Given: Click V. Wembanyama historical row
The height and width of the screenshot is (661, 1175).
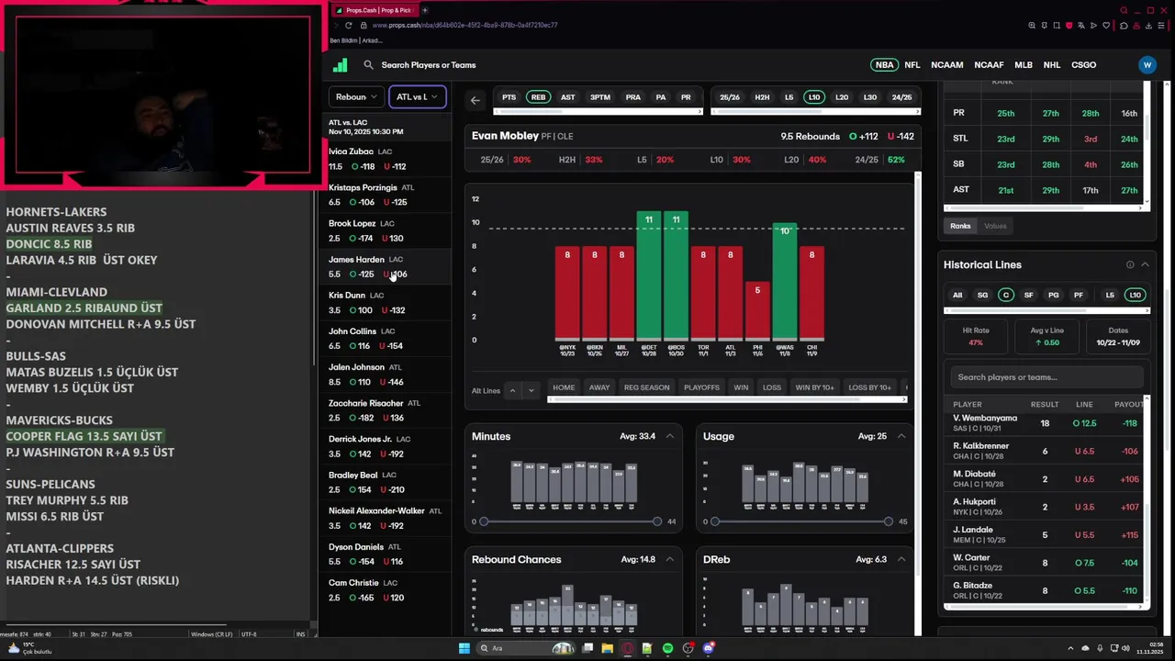Looking at the screenshot, I should (x=1046, y=423).
